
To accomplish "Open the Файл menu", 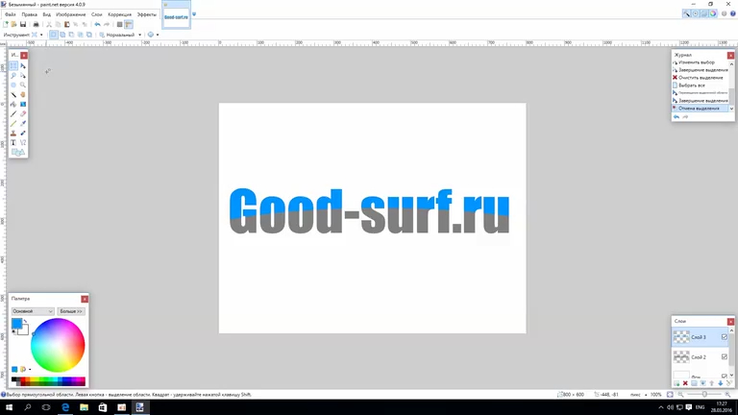I will (10, 14).
